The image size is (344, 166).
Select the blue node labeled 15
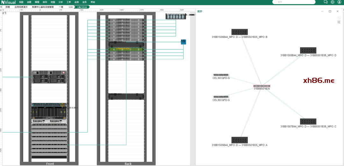pyautogui.click(x=183, y=41)
